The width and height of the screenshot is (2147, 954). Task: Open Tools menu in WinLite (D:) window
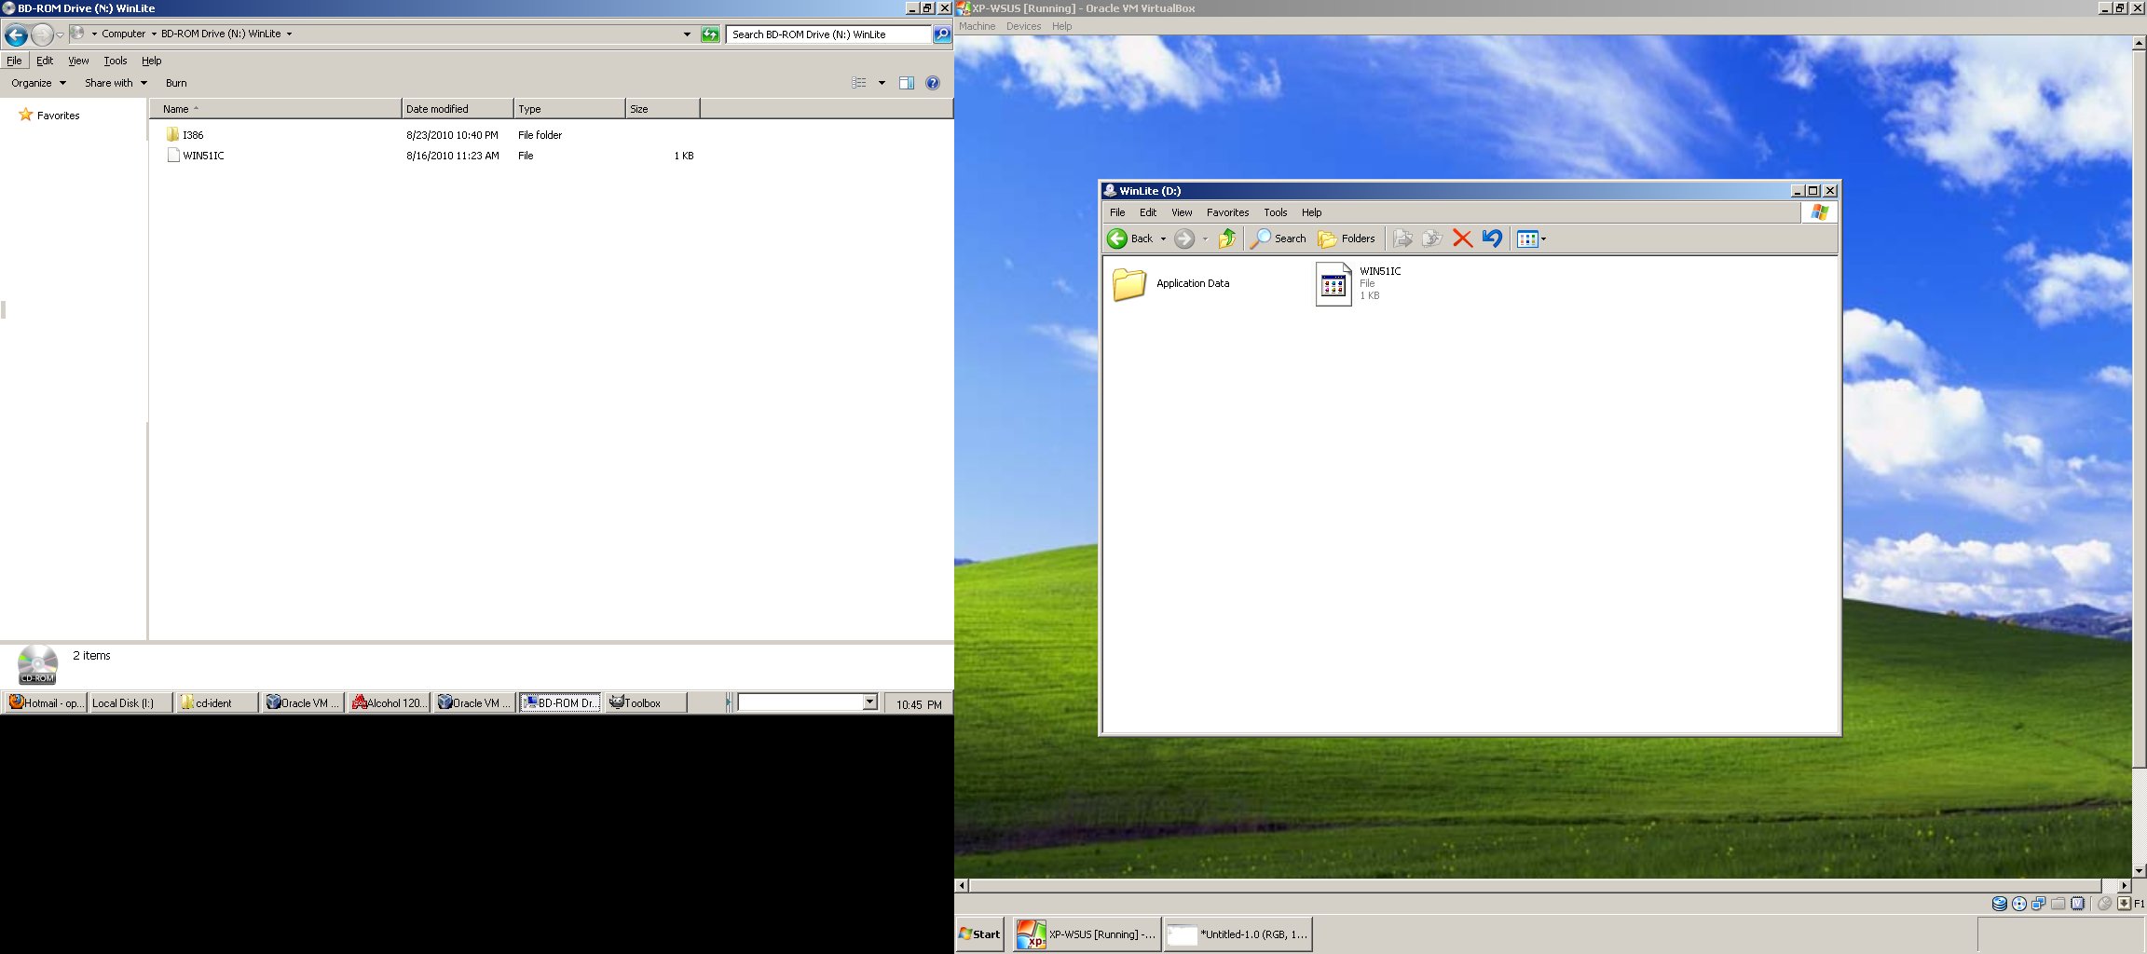tap(1275, 212)
